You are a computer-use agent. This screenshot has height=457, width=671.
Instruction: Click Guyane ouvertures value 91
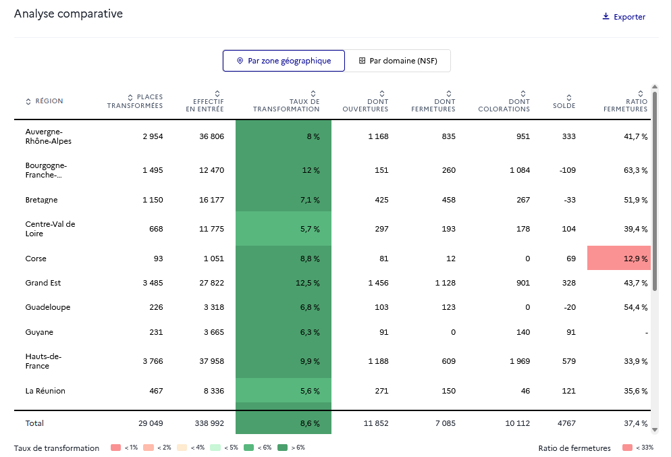point(384,332)
